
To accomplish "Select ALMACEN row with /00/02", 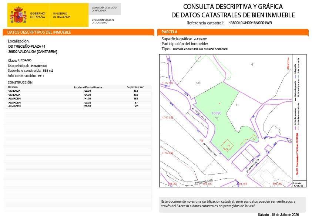I will (78, 102).
